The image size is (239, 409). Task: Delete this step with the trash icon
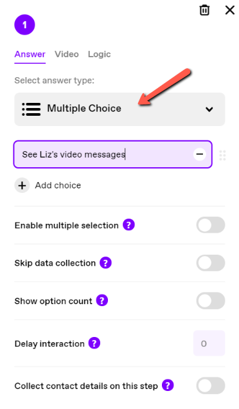[204, 10]
